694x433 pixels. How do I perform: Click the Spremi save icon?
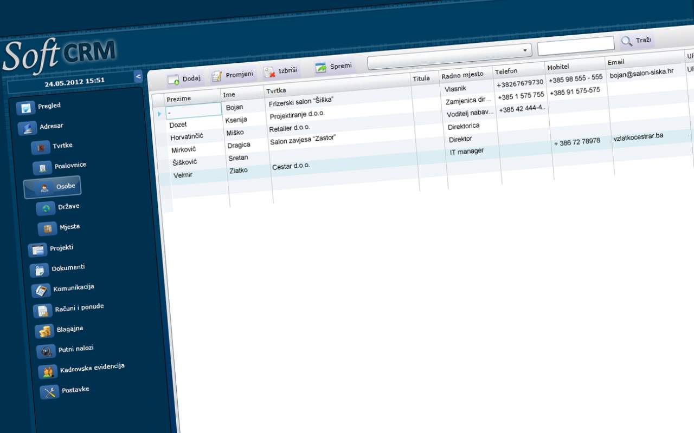tap(321, 68)
